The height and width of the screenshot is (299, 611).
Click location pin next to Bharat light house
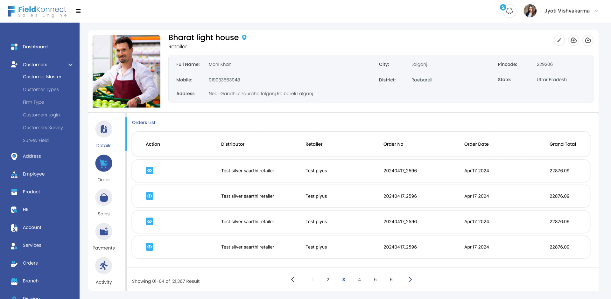coord(244,38)
